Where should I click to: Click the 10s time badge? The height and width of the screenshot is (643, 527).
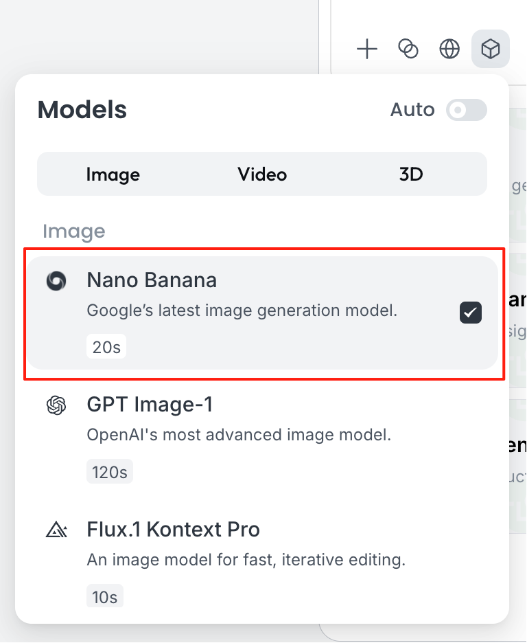[105, 597]
